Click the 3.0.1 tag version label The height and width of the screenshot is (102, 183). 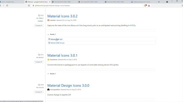click(x=42, y=55)
